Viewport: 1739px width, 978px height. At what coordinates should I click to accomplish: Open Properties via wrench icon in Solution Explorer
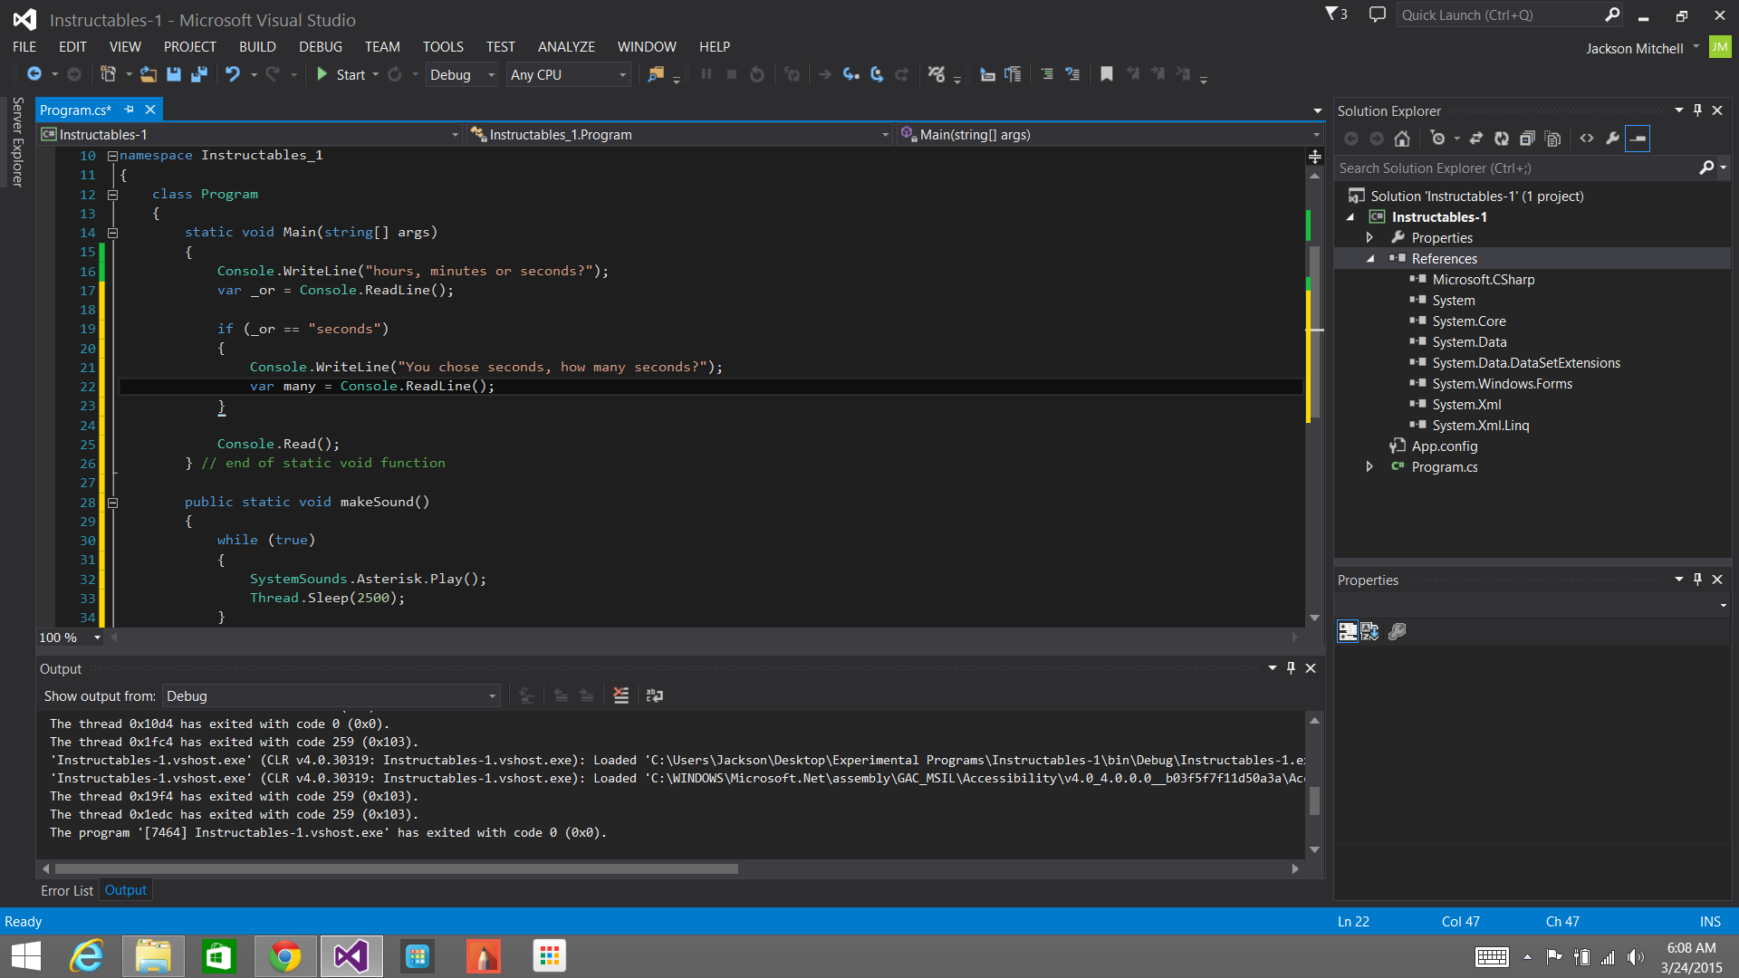click(x=1612, y=139)
